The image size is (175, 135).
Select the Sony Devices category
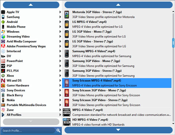31,90
